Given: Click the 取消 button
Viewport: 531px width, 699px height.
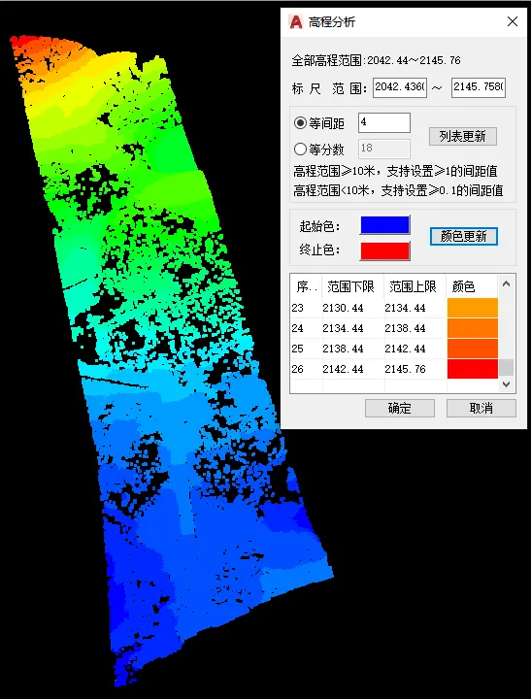Looking at the screenshot, I should click(x=481, y=408).
